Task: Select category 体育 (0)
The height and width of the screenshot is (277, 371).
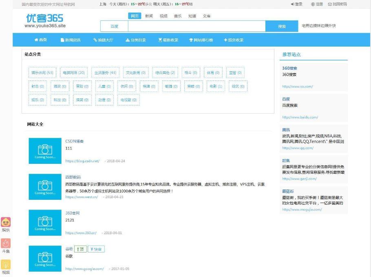Action: (x=213, y=73)
